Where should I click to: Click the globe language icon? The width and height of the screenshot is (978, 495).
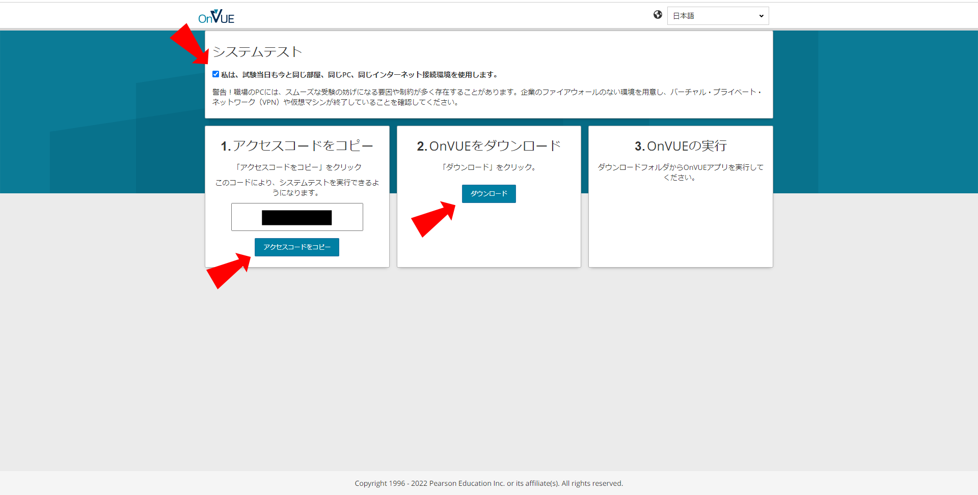[658, 15]
